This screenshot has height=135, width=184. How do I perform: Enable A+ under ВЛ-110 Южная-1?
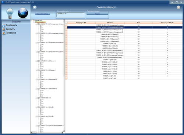[40, 63]
